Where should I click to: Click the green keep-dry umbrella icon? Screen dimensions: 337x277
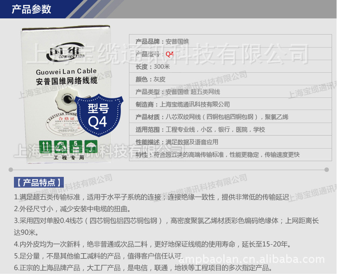pos(91,147)
